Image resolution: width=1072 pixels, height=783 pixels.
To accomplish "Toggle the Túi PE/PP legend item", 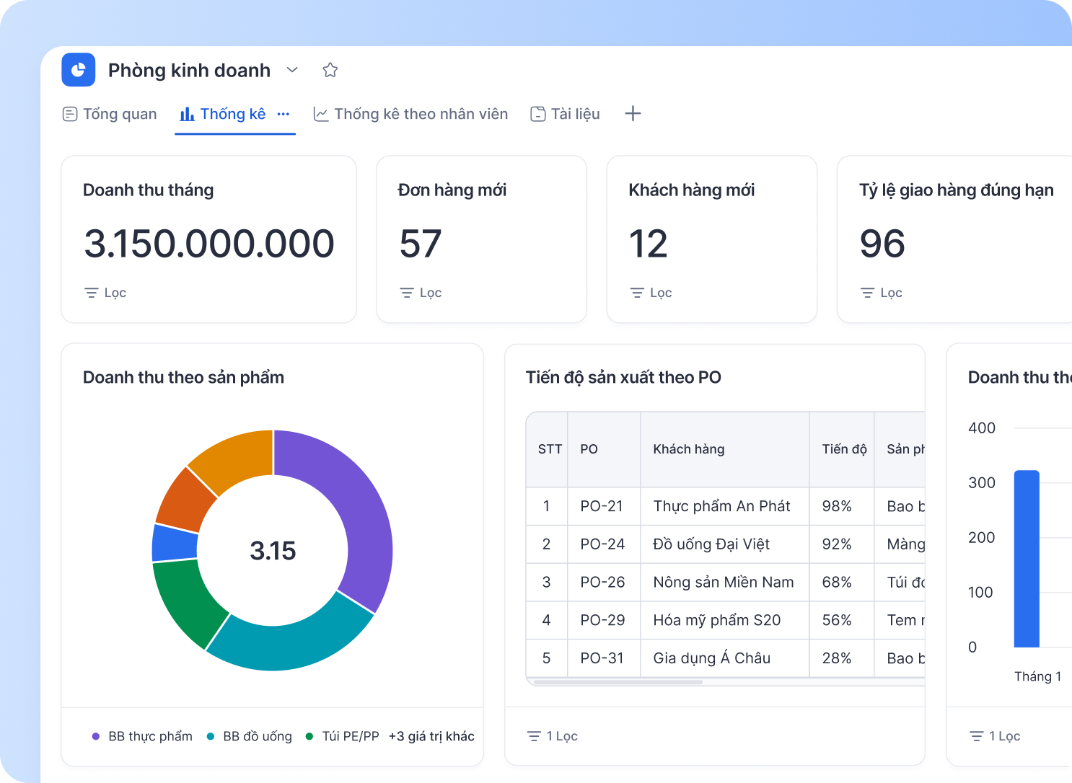I will coord(342,736).
